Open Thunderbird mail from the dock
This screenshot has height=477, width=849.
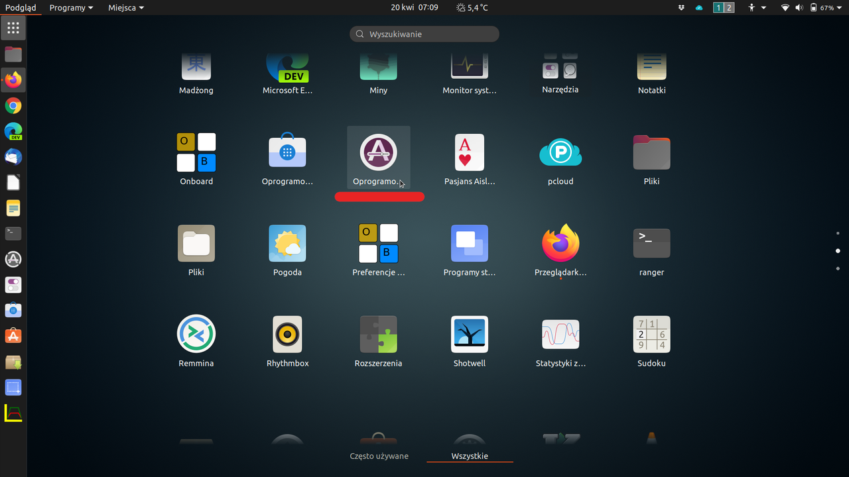pos(13,157)
